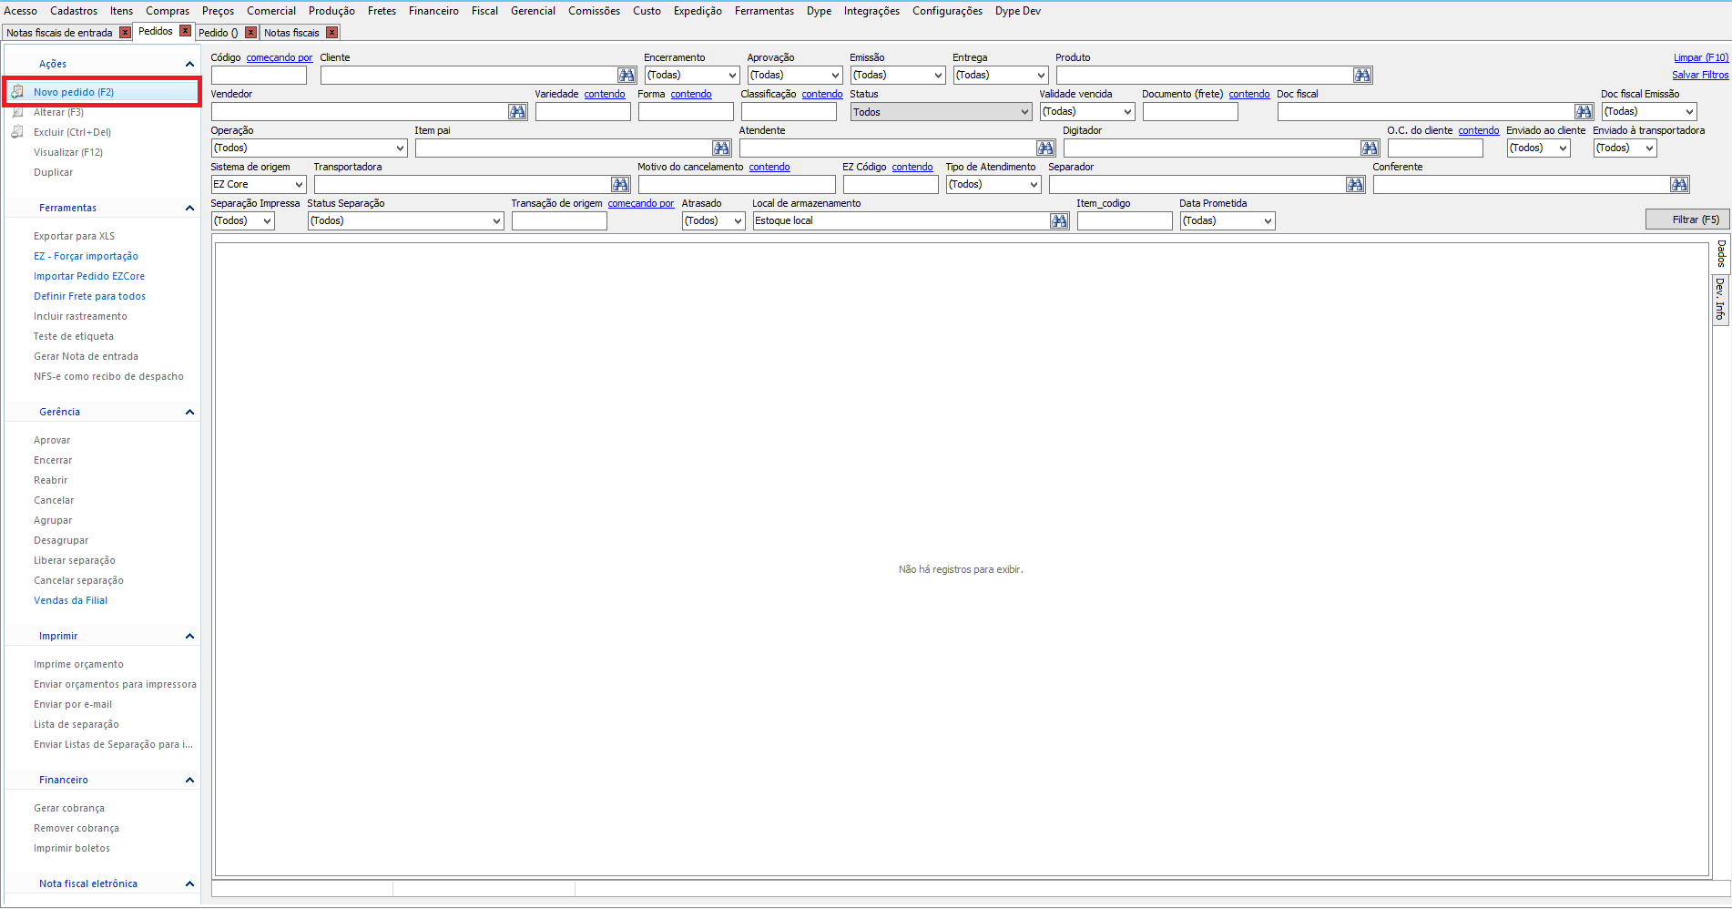Close the Pedido () tab
This screenshot has width=1732, height=909.
click(x=251, y=33)
